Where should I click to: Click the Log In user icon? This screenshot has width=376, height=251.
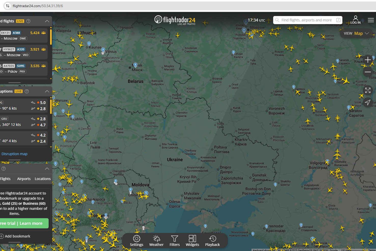click(x=355, y=20)
